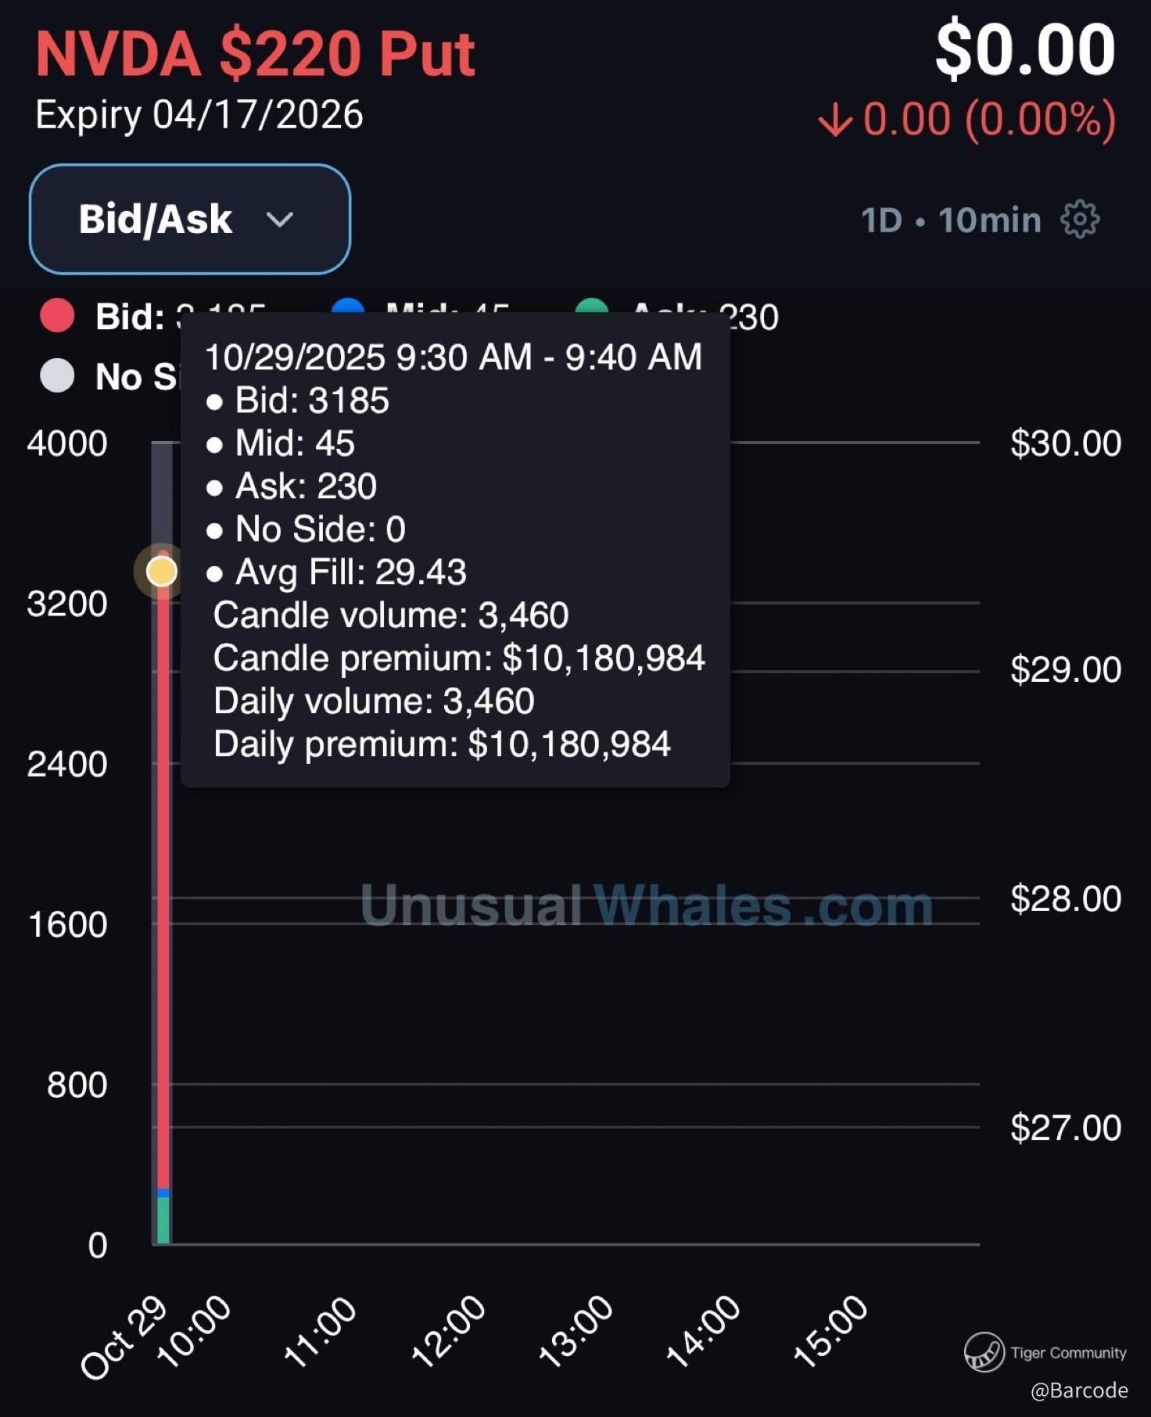The image size is (1151, 1417).
Task: Click the Expiry 04/17/2026 text
Action: (x=199, y=115)
